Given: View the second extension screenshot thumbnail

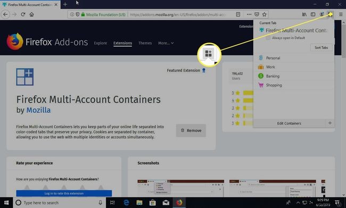Looking at the screenshot, I should coord(273,188).
